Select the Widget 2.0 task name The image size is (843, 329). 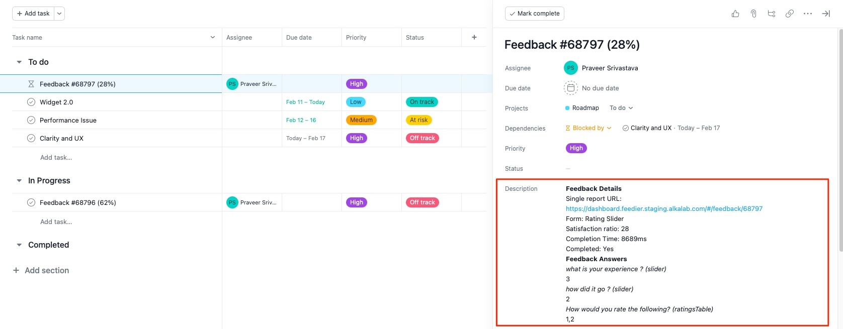pyautogui.click(x=56, y=102)
